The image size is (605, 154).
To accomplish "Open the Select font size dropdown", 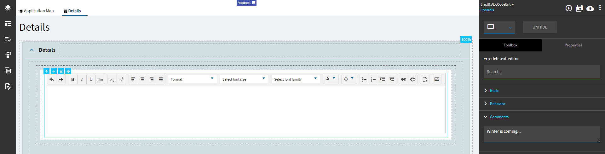I will (244, 79).
